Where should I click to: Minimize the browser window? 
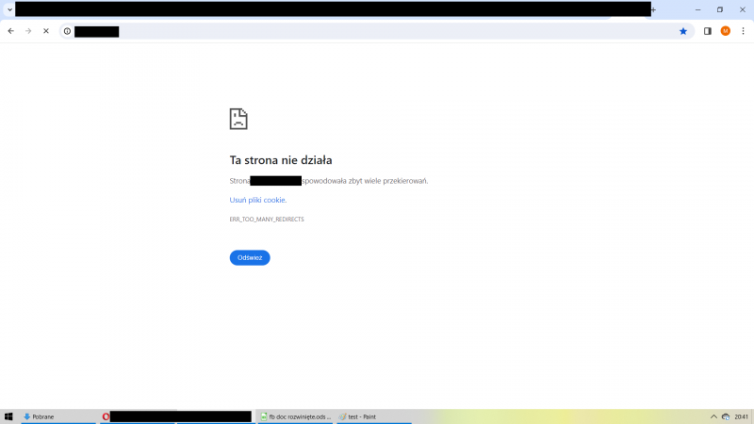click(x=698, y=9)
